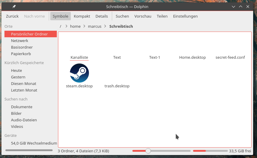Image resolution: width=257 pixels, height=158 pixels.
Task: Adjust the icon zoom slider
Action: [148, 151]
